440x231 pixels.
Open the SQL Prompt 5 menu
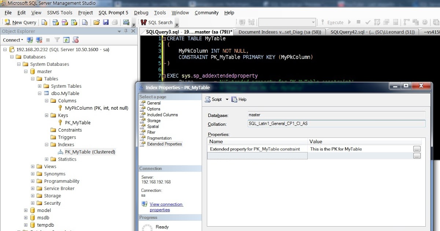point(113,12)
